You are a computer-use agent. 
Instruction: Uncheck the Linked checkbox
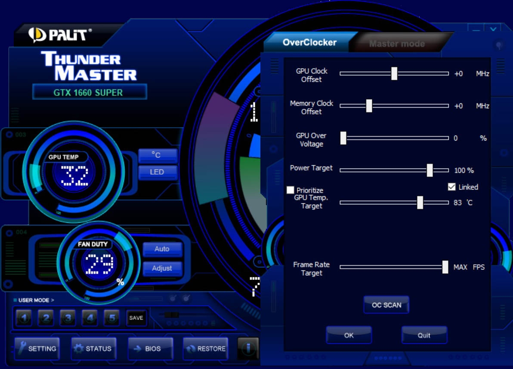point(451,187)
